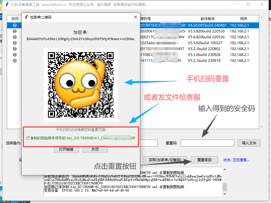Viewport: 271px width, 203px height.
Task: Click the 导入文件 button
Action: coord(249,143)
